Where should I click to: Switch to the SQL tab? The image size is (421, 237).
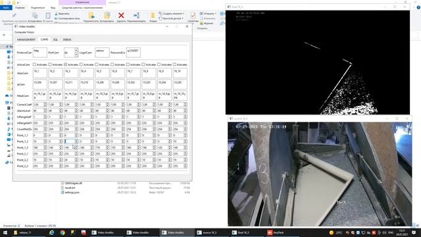[55, 39]
